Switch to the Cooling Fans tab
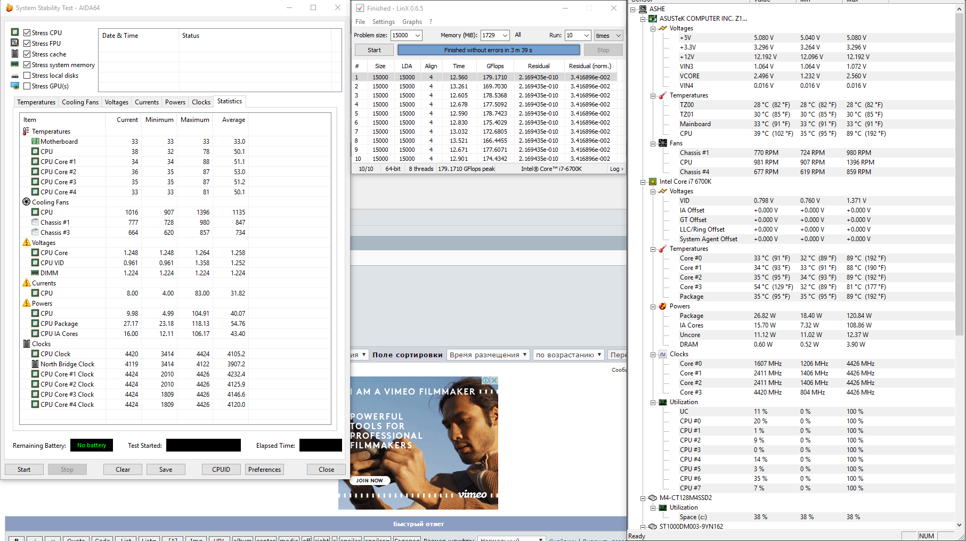Image resolution: width=966 pixels, height=541 pixels. pyautogui.click(x=80, y=102)
